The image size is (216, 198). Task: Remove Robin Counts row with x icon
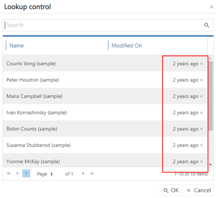pyautogui.click(x=201, y=129)
